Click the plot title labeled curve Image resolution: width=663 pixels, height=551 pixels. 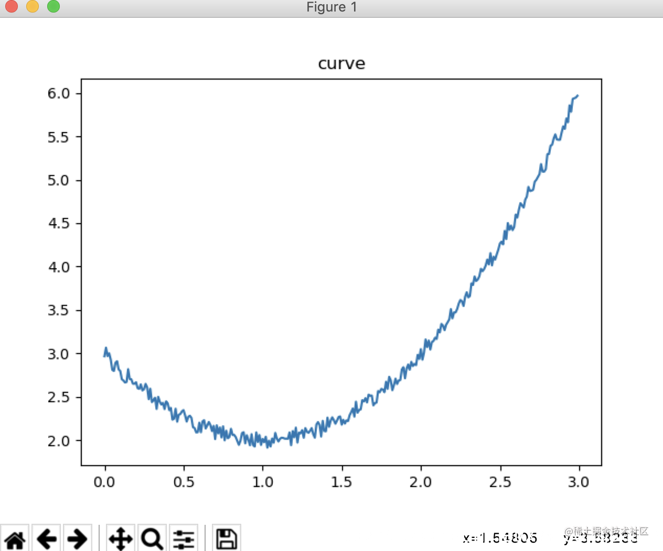(x=341, y=63)
